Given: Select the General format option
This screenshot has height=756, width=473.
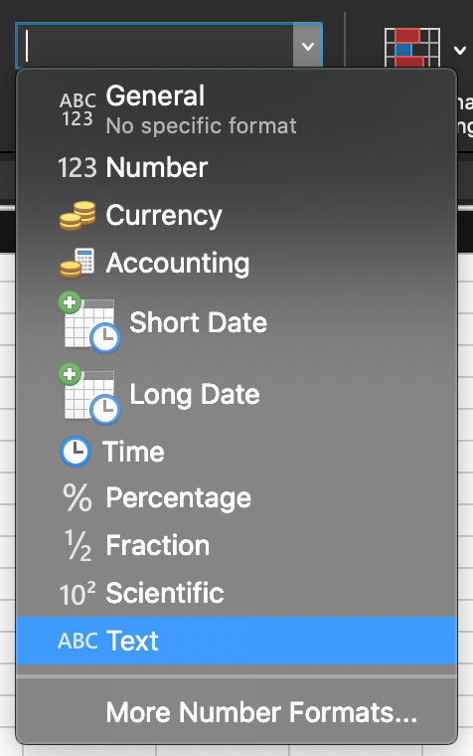Looking at the screenshot, I should [236, 109].
